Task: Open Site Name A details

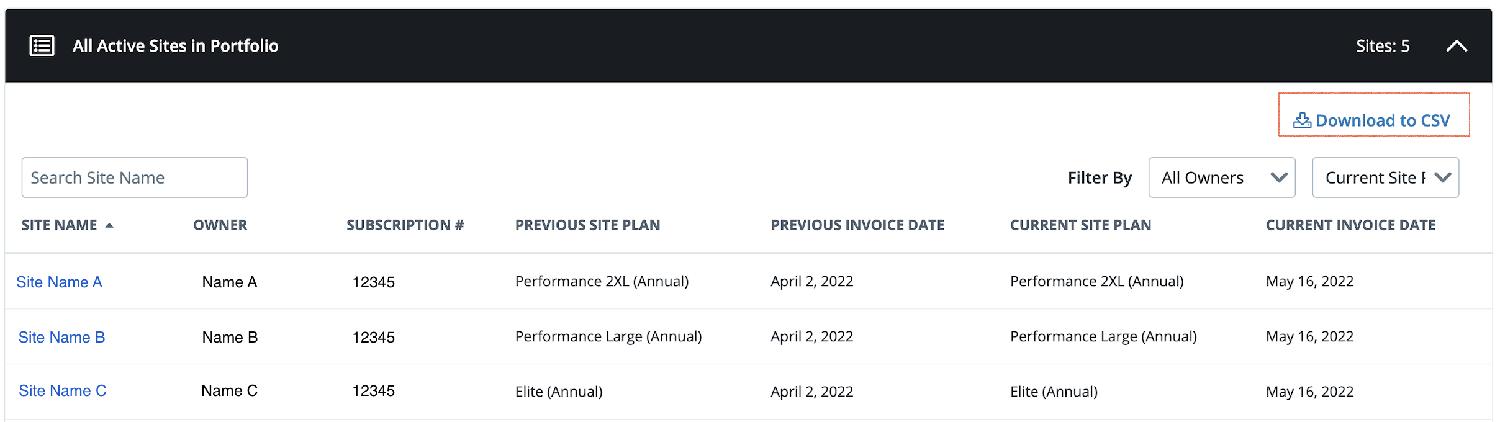Action: (59, 282)
